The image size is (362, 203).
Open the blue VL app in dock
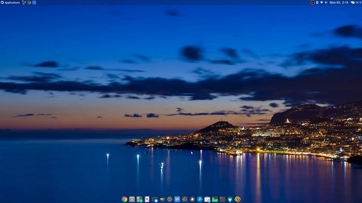(177, 199)
